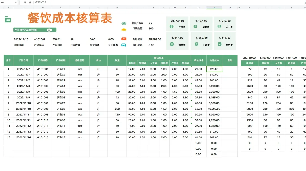Select column H header
Image resolution: width=306 pixels, height=171 pixels.
(117, 8)
